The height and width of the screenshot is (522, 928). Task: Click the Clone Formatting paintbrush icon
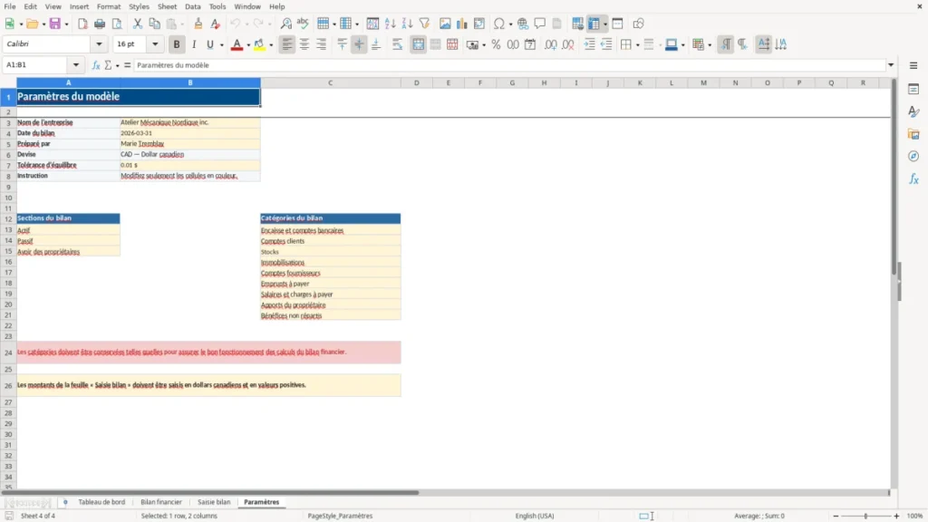(198, 24)
